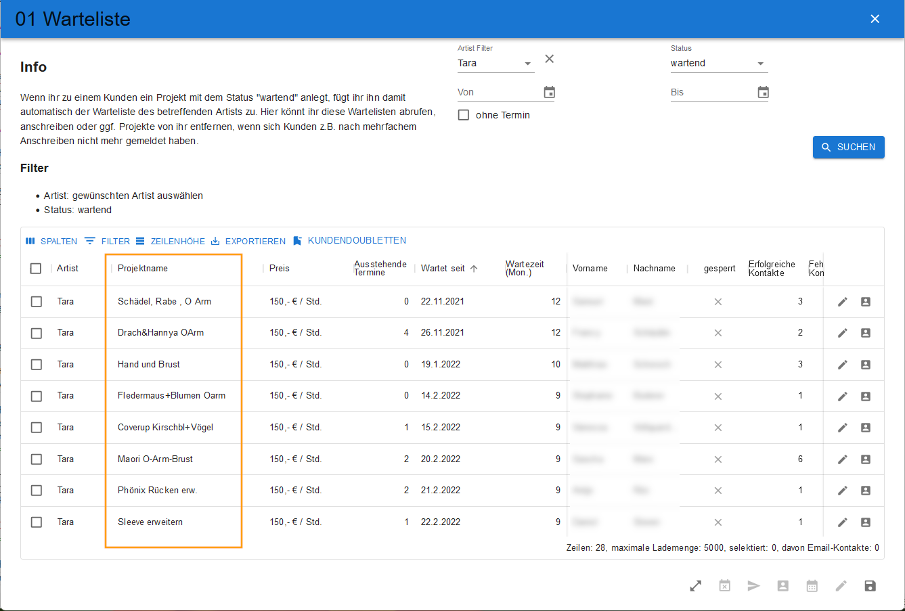Image resolution: width=905 pixels, height=611 pixels.
Task: Open customer card for Fledermaus+Blumen Oarm
Action: [x=866, y=397]
